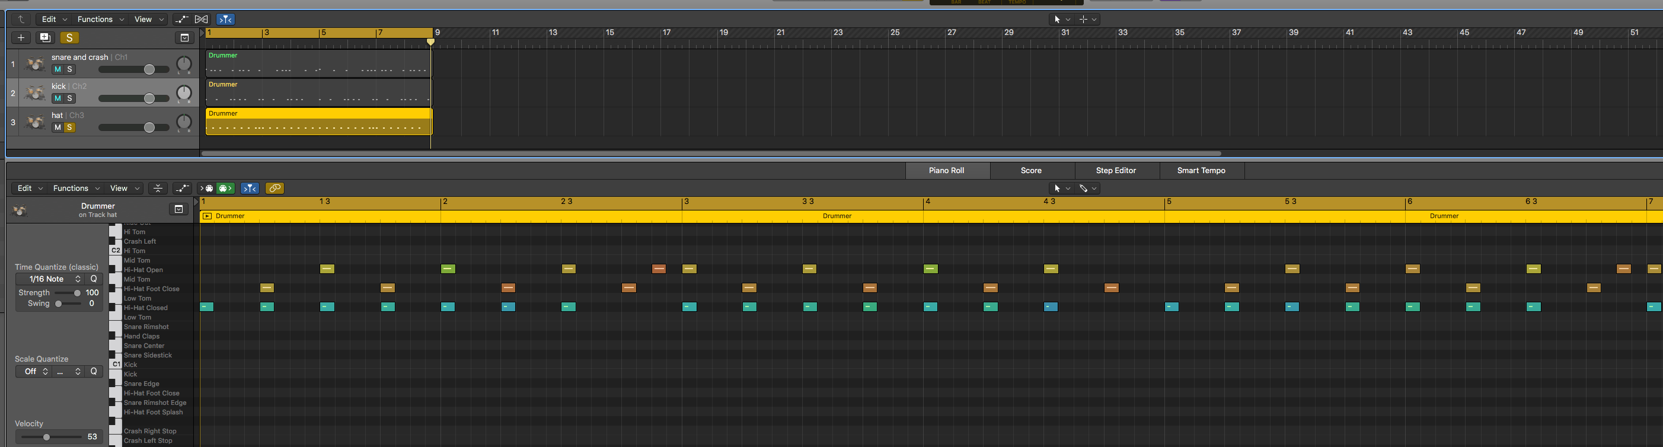Click the tracks area Catch Playhead button
This screenshot has height=447, width=1663.
pos(225,20)
